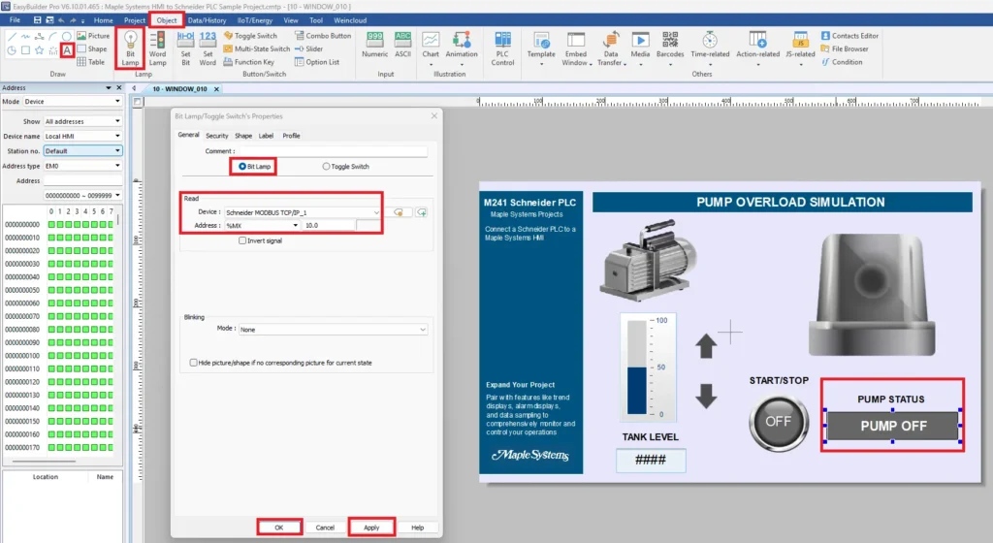
Task: Select the Line draw tool
Action: (x=12, y=37)
